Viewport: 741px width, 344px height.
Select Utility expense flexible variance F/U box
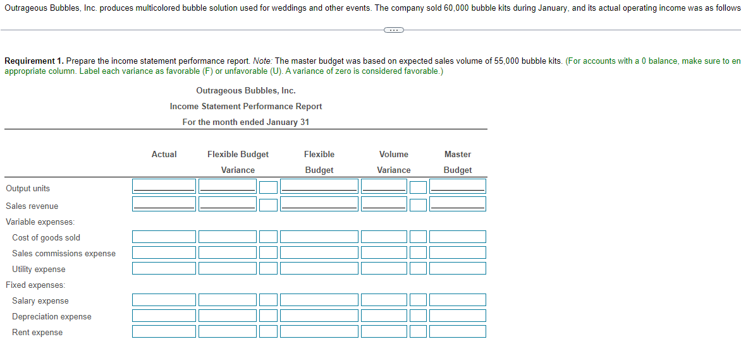click(268, 268)
